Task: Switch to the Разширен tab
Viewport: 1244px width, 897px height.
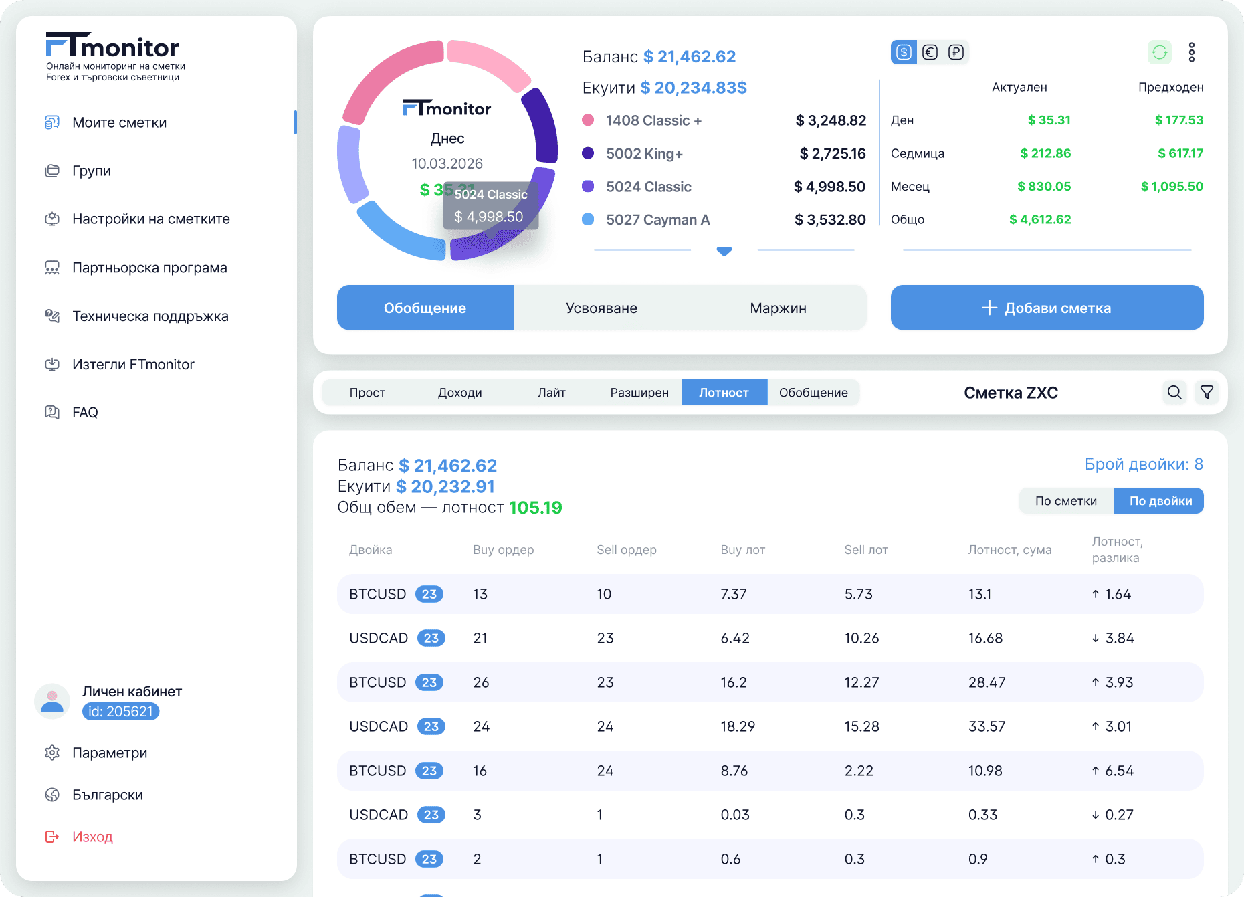Action: 639,393
